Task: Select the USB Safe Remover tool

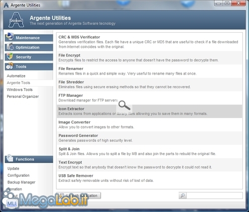Action: (149, 178)
